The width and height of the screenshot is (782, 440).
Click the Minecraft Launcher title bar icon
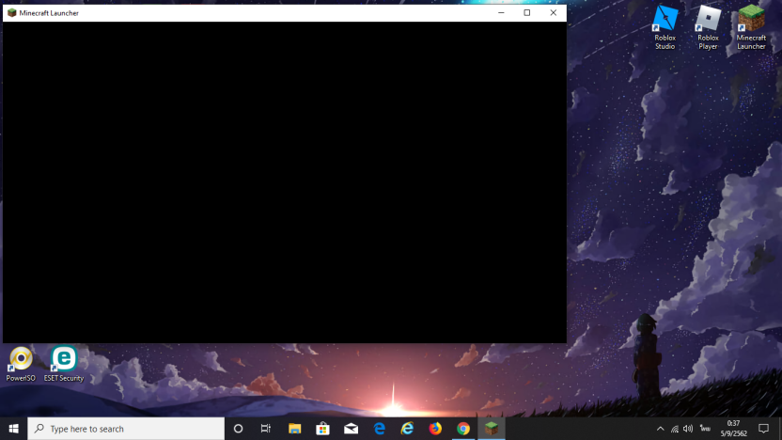tap(12, 13)
